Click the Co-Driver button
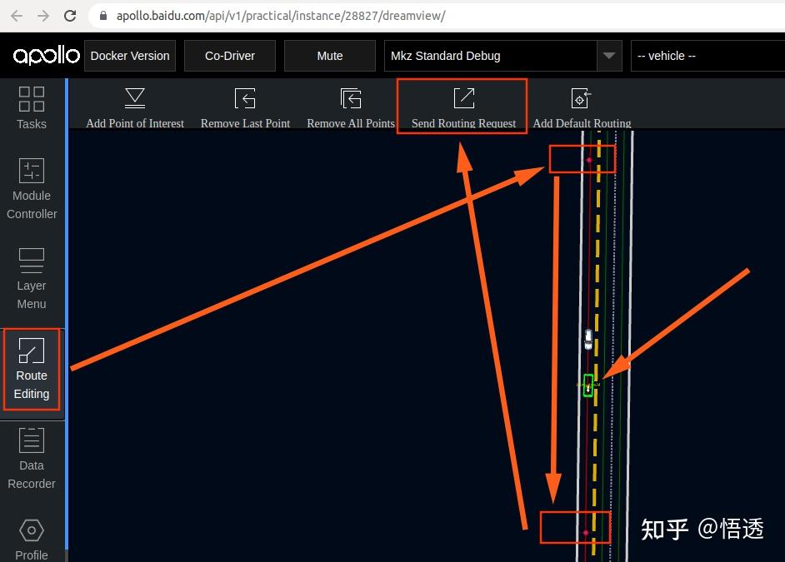The height and width of the screenshot is (562, 785). (x=230, y=56)
